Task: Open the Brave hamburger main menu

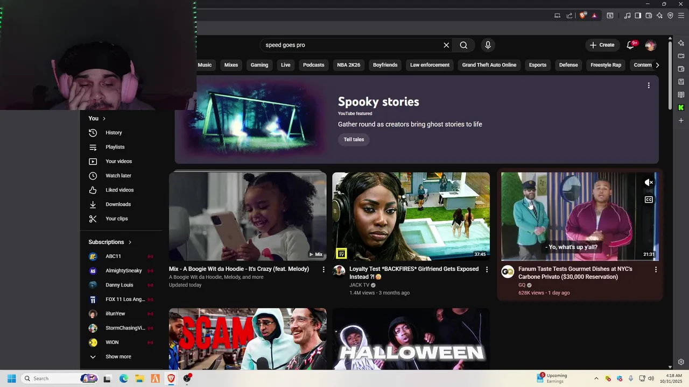Action: point(681,16)
